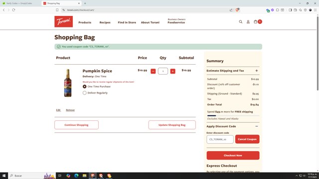Click the discount code input field
319x179 pixels.
(x=220, y=139)
